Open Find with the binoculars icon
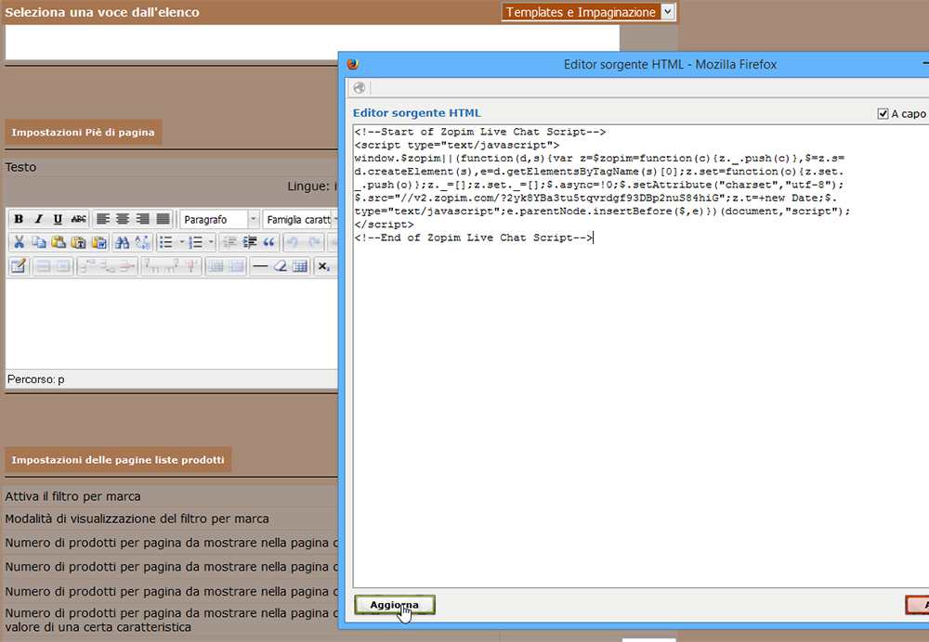This screenshot has height=642, width=929. (123, 242)
